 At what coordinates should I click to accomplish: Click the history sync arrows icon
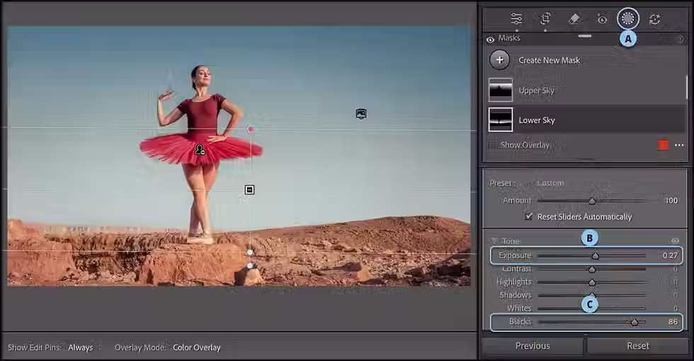(x=654, y=19)
